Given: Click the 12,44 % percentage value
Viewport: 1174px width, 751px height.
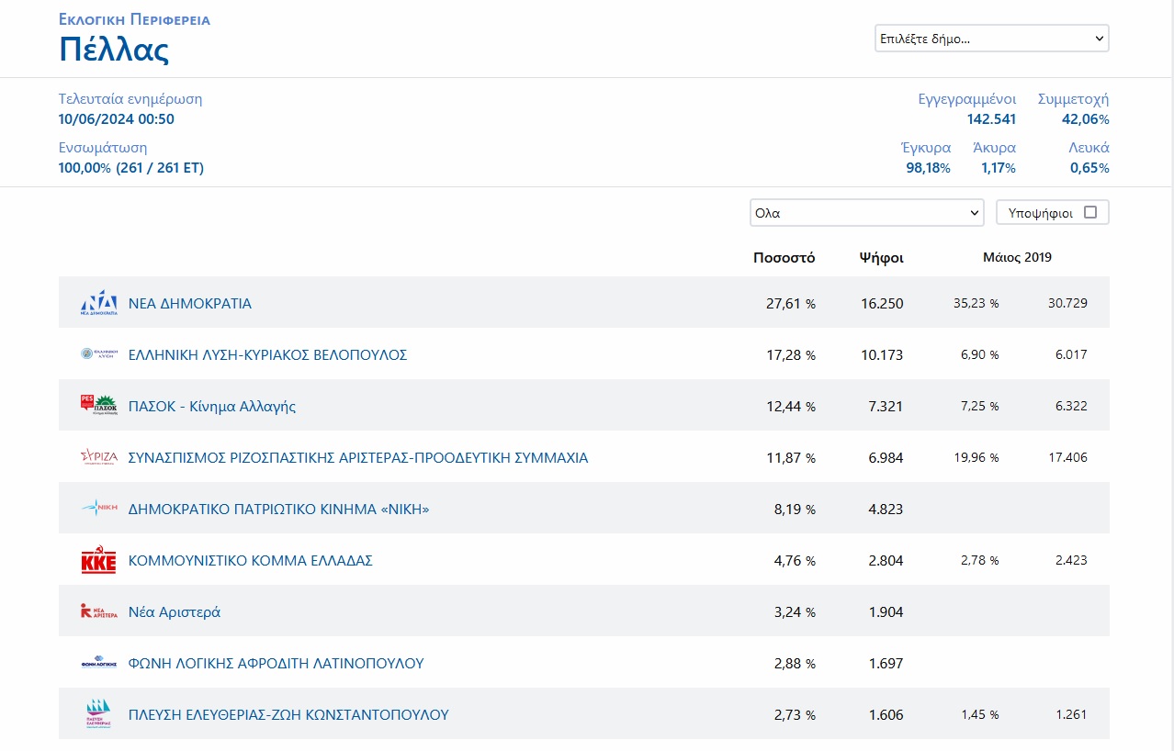Looking at the screenshot, I should [x=790, y=407].
